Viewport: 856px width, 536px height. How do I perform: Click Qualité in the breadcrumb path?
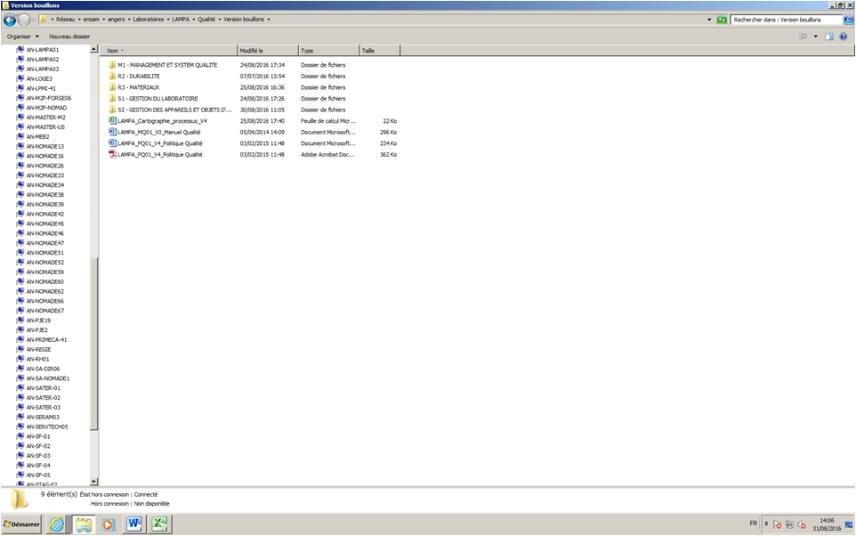pyautogui.click(x=206, y=20)
